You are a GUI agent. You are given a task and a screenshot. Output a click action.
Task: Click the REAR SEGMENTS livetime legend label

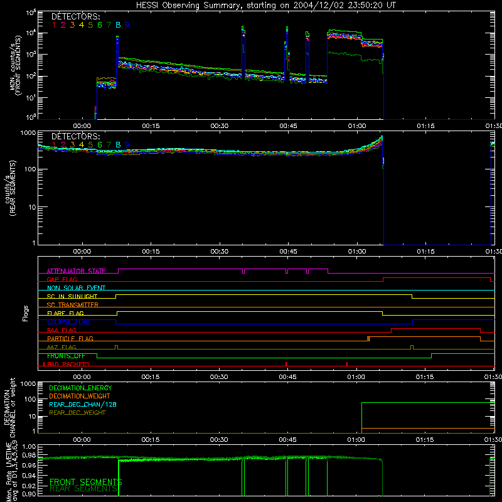pos(83,489)
